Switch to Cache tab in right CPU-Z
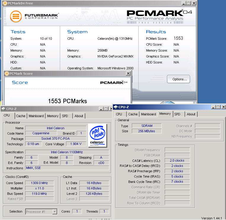The width and height of the screenshot is (226, 220). click(x=133, y=114)
